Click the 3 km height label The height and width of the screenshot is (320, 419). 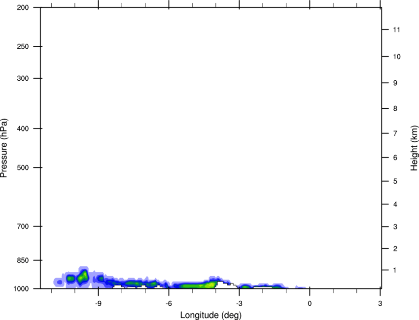tap(395, 226)
